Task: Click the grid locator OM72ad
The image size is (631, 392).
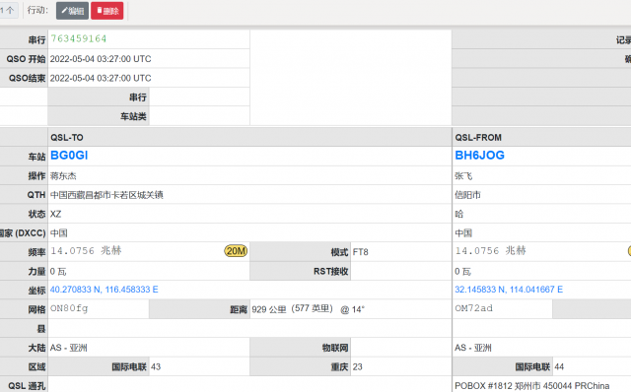Action: (473, 308)
